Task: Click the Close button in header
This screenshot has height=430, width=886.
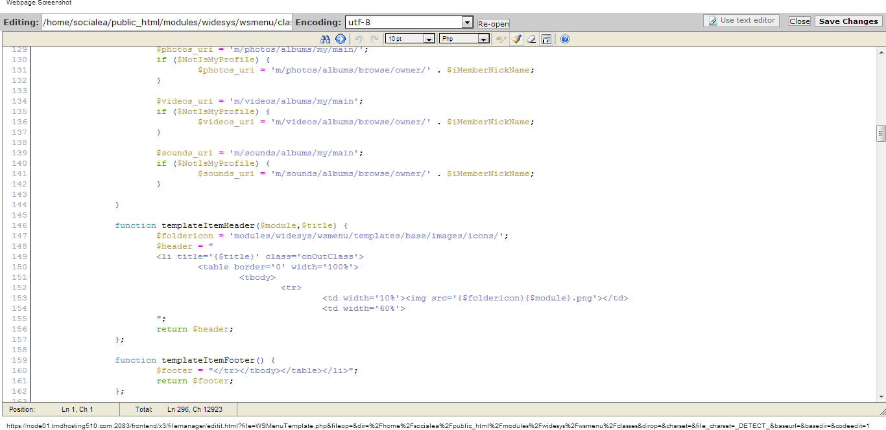Action: [x=799, y=21]
